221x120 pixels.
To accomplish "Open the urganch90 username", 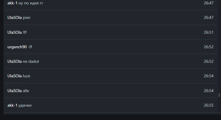I will [x=17, y=47].
